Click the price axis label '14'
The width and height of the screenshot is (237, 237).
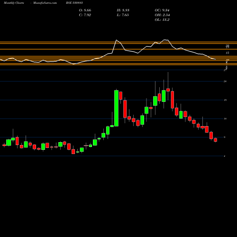tap(225, 118)
